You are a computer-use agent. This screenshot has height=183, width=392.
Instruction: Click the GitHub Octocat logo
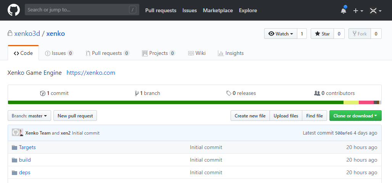pos(14,10)
